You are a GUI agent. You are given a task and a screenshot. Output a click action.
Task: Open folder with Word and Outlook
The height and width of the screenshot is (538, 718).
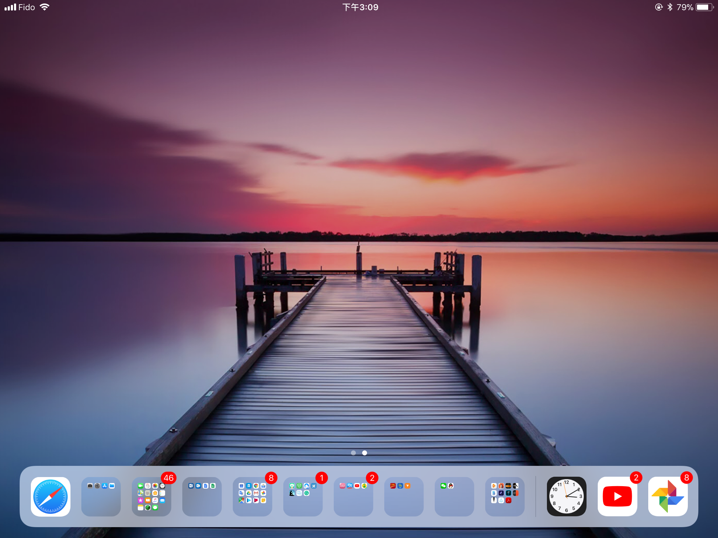tap(202, 496)
